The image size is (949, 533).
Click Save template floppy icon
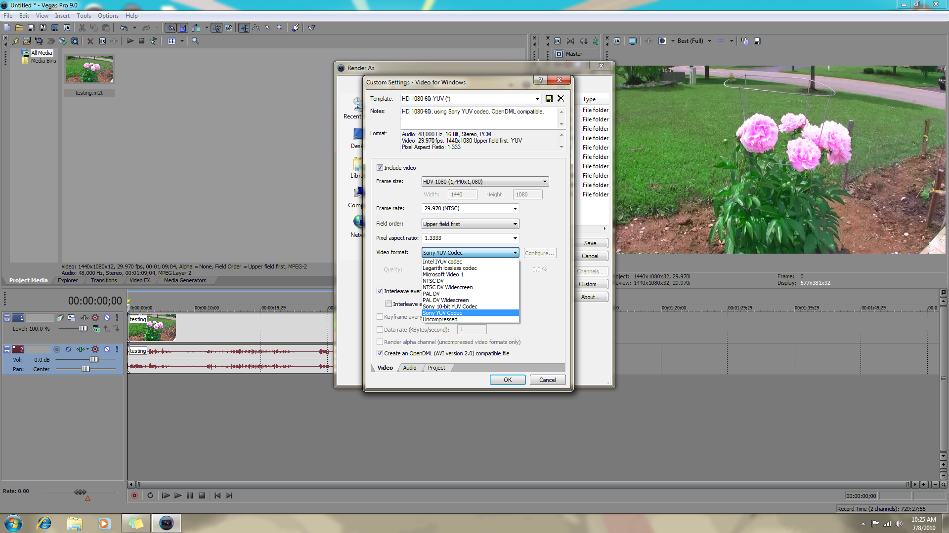pyautogui.click(x=549, y=99)
